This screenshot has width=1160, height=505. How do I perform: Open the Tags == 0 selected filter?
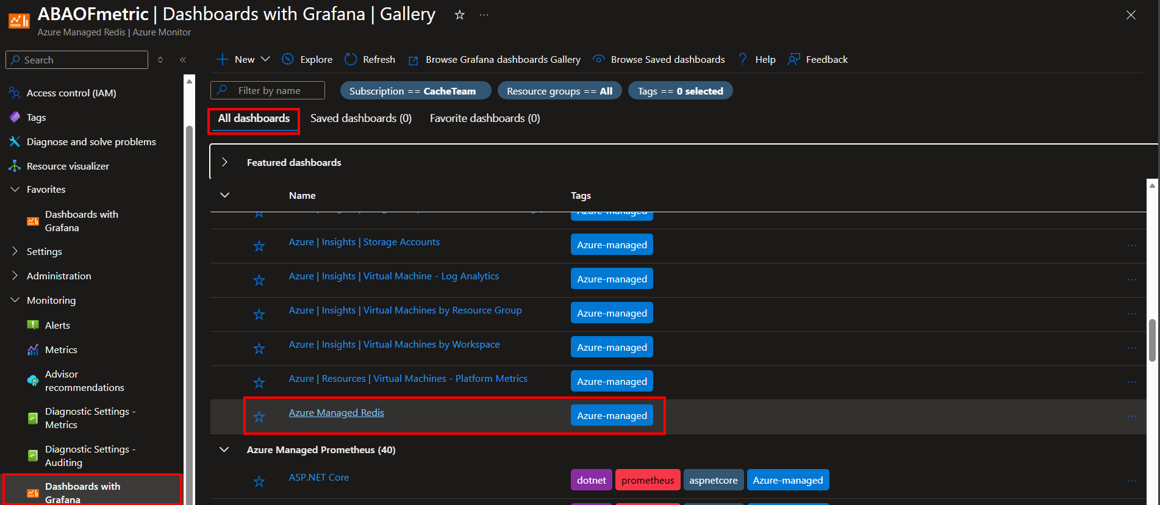tap(681, 91)
